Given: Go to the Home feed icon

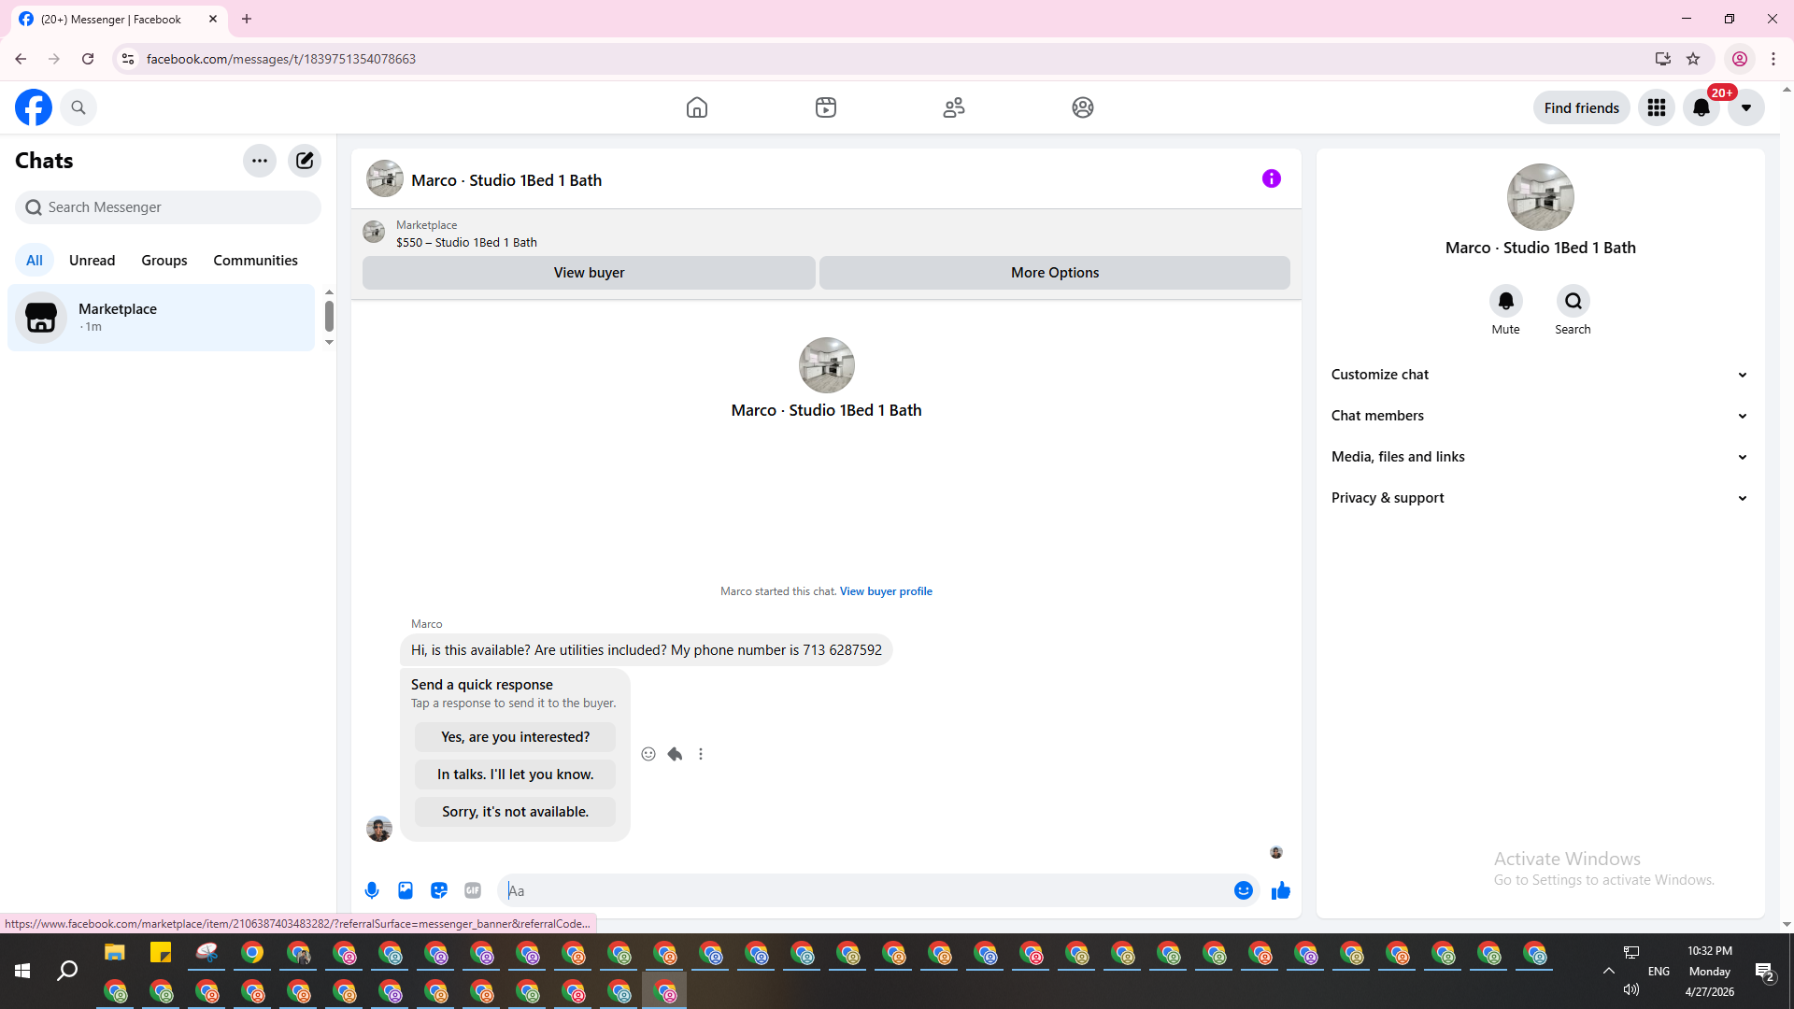Looking at the screenshot, I should click(697, 107).
